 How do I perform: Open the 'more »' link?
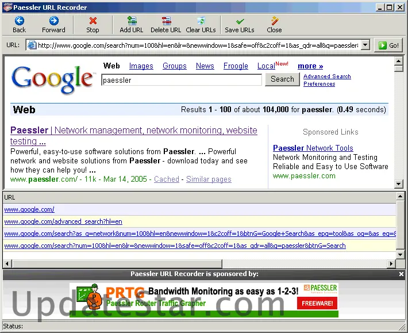310,66
